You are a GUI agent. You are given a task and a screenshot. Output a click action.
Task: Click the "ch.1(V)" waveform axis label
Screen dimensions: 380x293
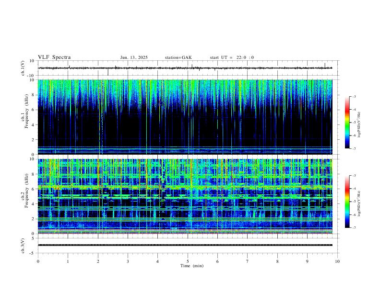(x=23, y=68)
